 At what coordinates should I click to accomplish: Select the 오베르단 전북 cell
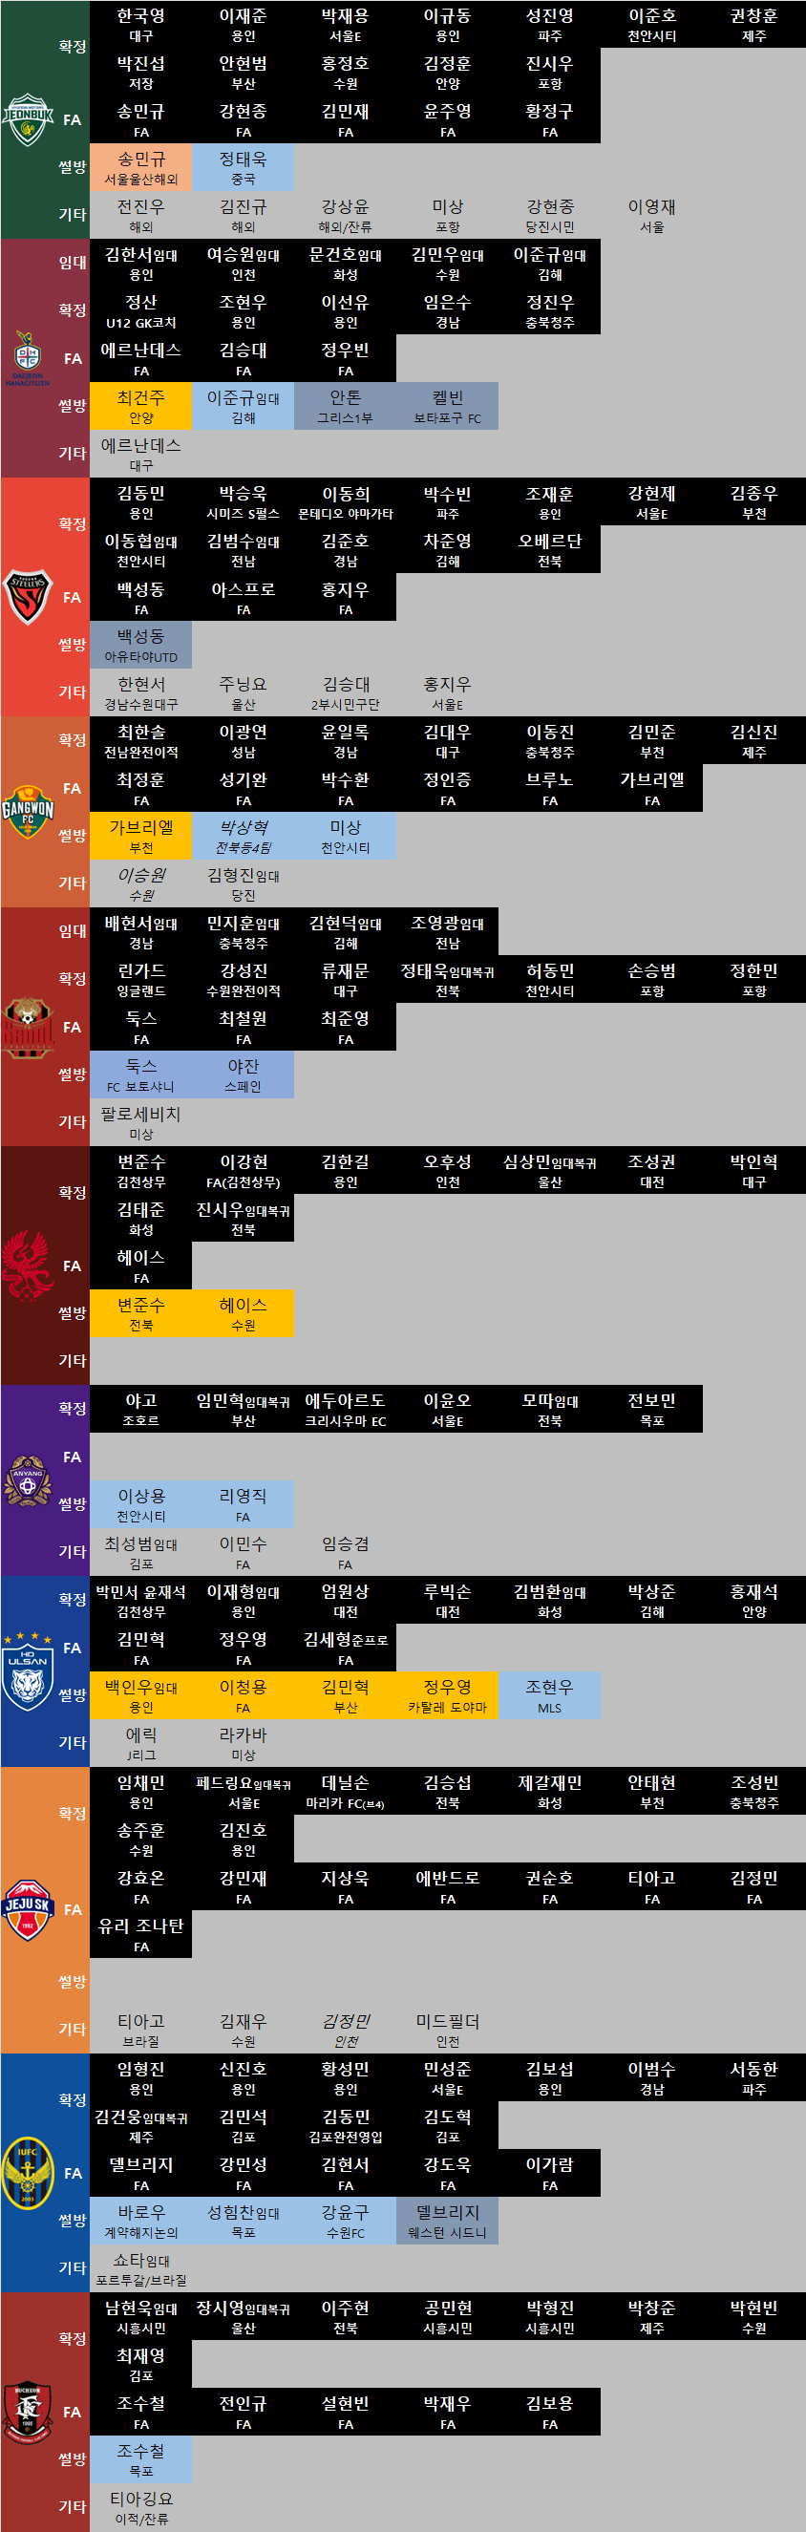tap(549, 549)
